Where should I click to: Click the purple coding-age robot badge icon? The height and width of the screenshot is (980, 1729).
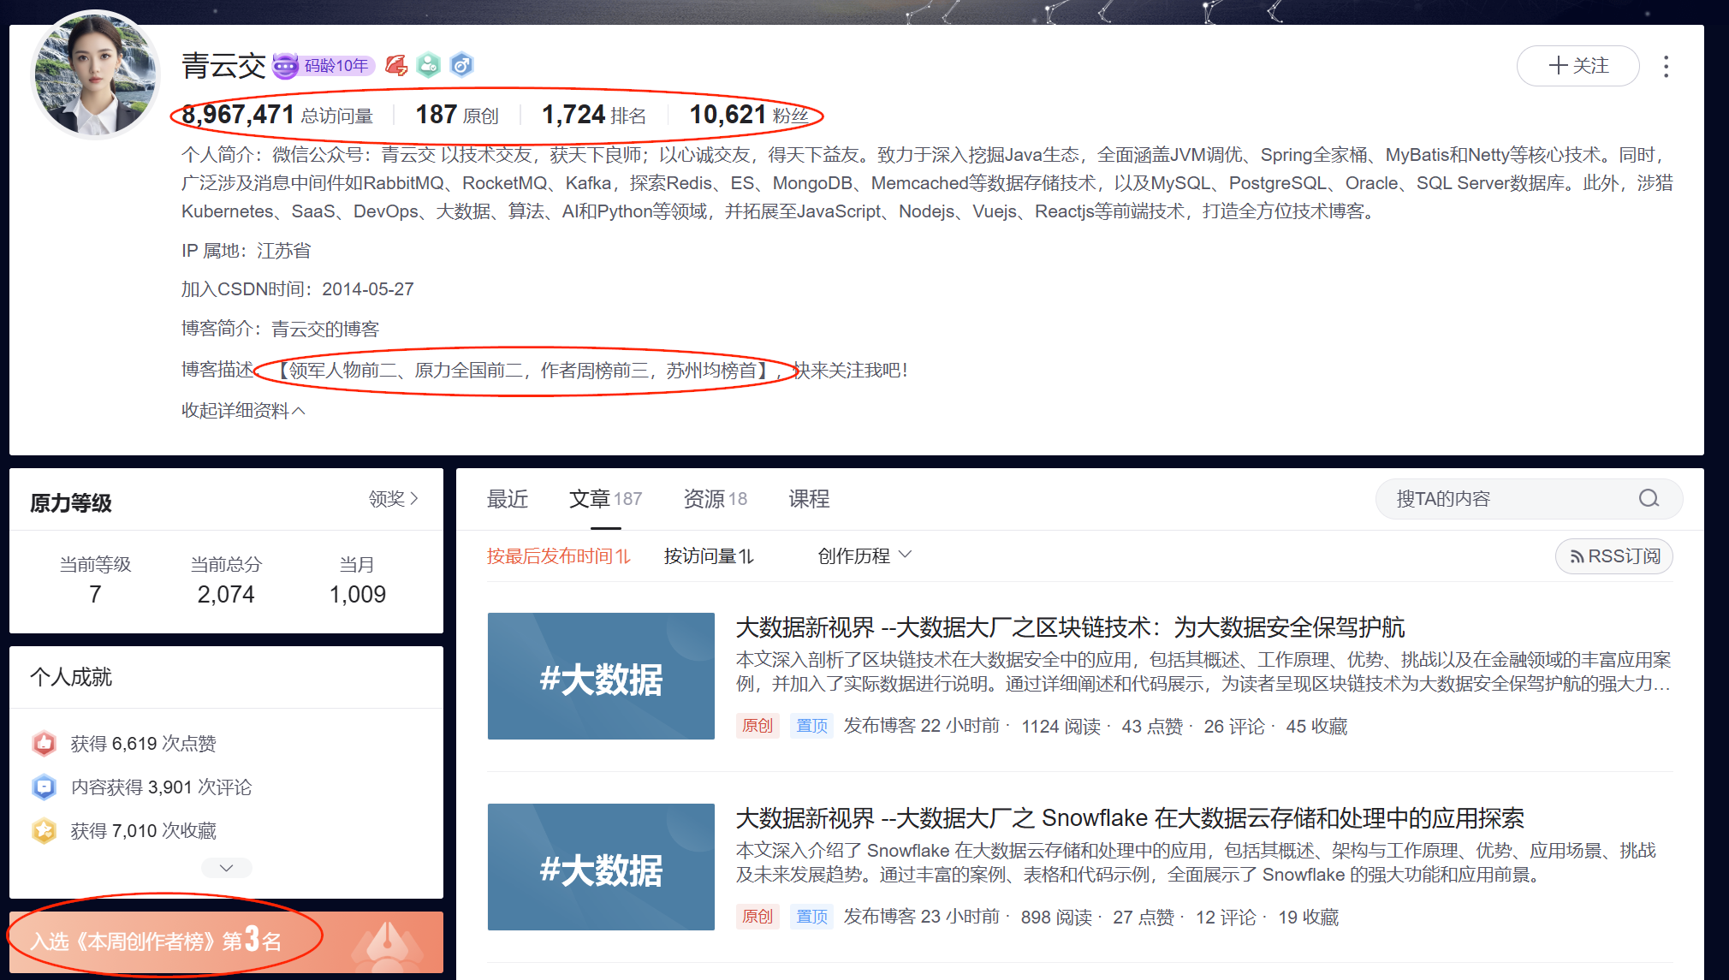[x=285, y=66]
